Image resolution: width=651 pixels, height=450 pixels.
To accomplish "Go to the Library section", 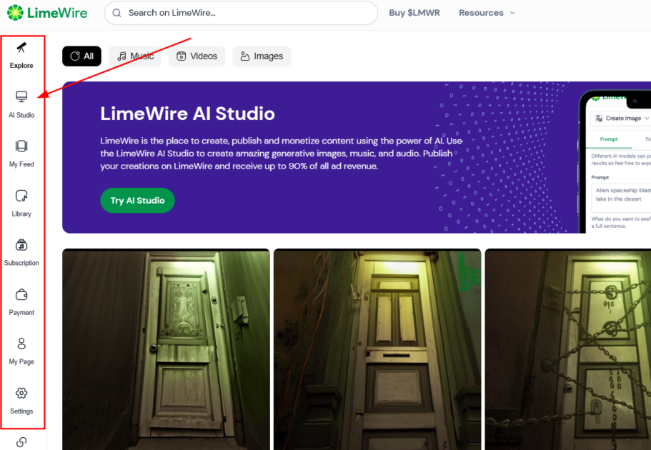I will [x=21, y=203].
